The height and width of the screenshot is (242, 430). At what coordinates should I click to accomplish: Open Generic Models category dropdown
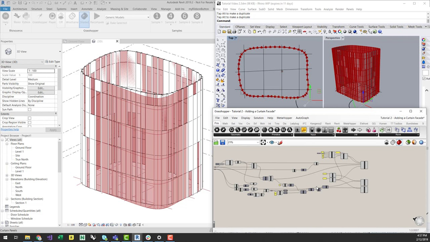(127, 17)
